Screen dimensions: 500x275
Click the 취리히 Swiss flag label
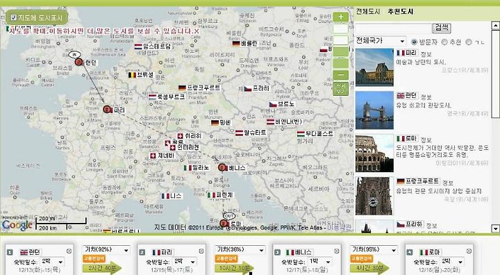point(190,136)
